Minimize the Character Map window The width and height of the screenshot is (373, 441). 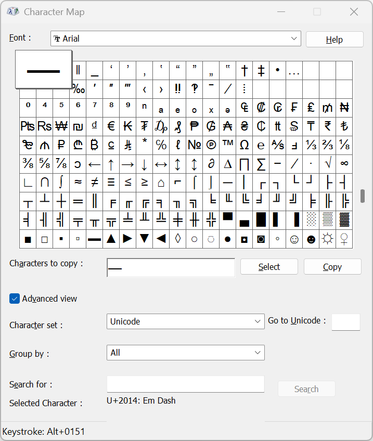(281, 12)
